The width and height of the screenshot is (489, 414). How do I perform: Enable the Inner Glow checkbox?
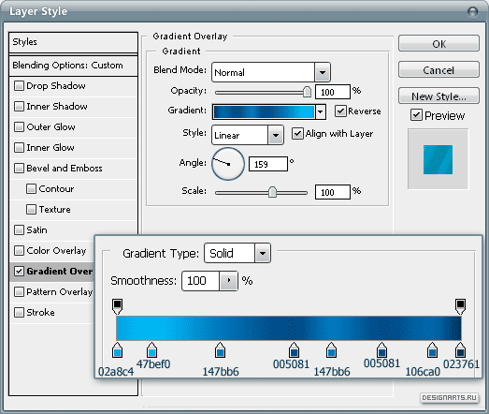tap(19, 147)
